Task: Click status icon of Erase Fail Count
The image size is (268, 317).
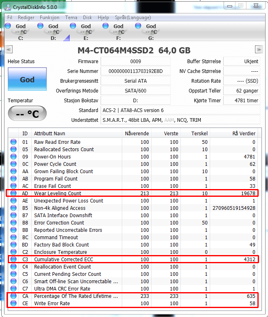Action: click(x=13, y=186)
